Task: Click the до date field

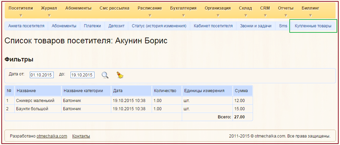Action: point(83,75)
